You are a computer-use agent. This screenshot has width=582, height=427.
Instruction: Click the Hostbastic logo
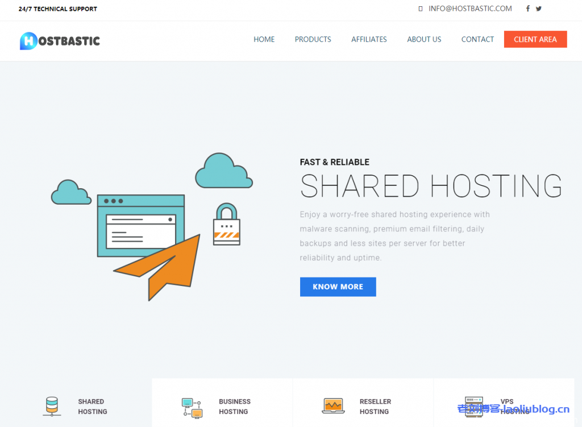[x=59, y=40]
